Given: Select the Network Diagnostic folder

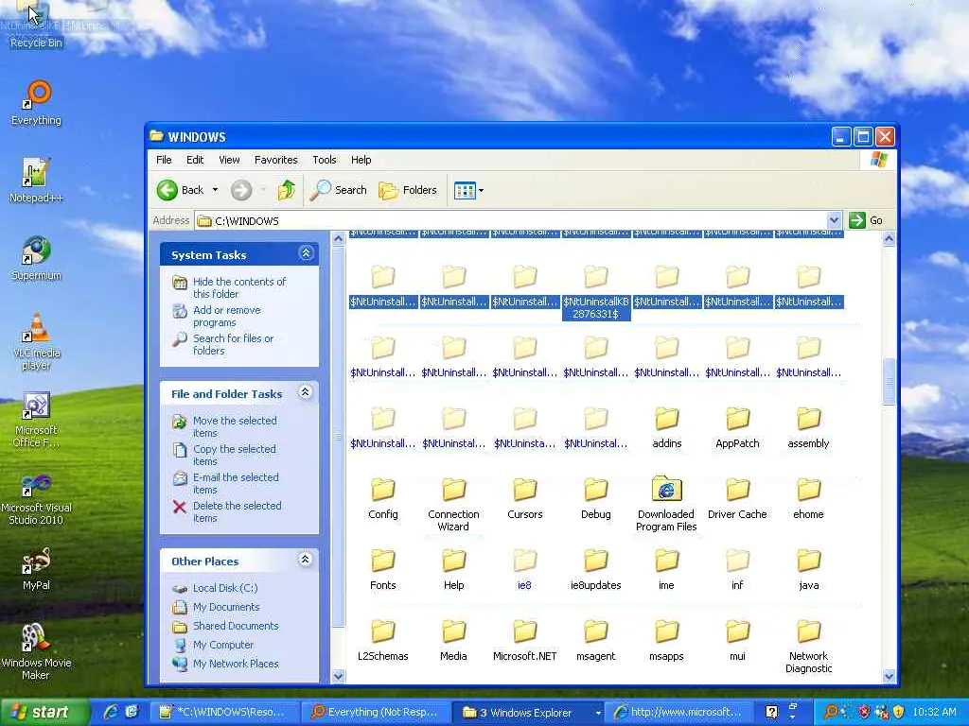Looking at the screenshot, I should [808, 646].
